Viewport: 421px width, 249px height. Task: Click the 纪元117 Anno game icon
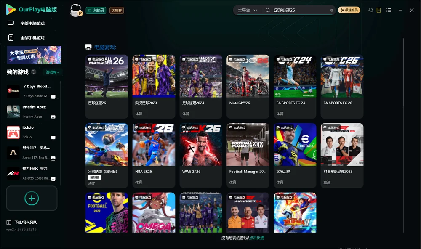coord(13,153)
